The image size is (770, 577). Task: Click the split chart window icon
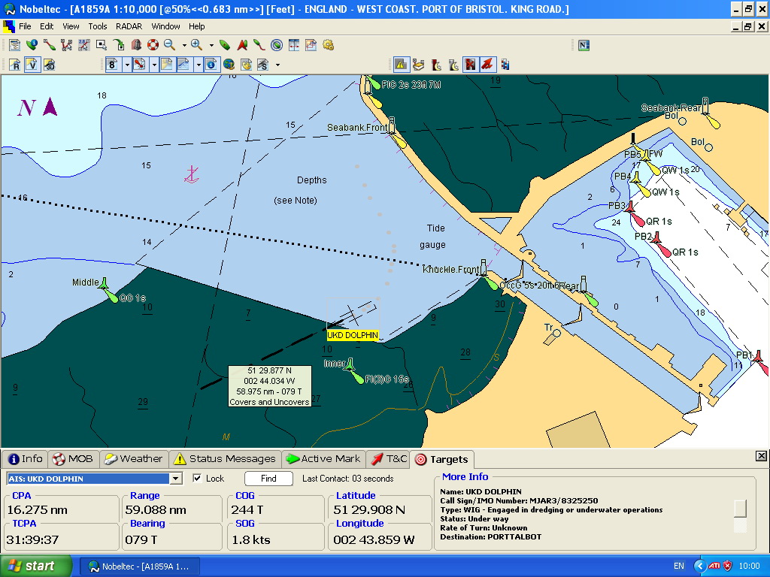[294, 45]
